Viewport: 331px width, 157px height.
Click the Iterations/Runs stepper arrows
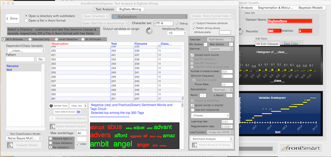click(x=185, y=33)
